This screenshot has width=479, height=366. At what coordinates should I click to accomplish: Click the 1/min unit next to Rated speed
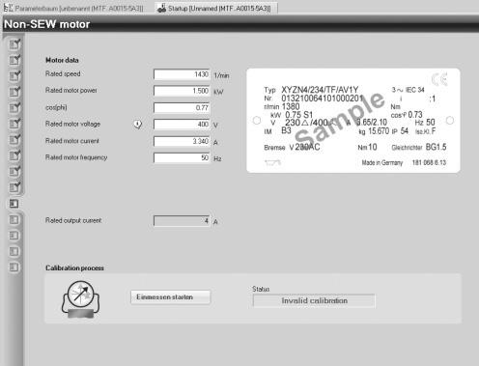(x=221, y=75)
